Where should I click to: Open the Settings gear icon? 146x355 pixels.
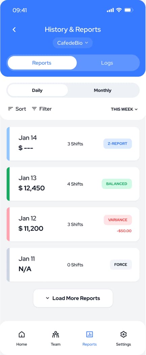123,334
